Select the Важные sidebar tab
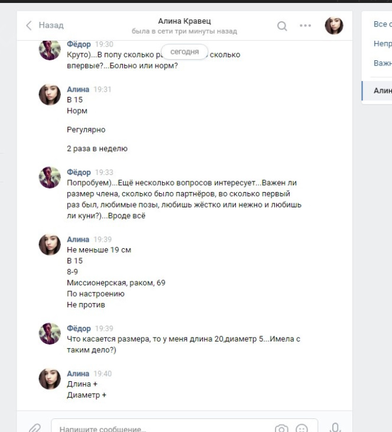Screen dimensions: 392x432 pos(383,63)
